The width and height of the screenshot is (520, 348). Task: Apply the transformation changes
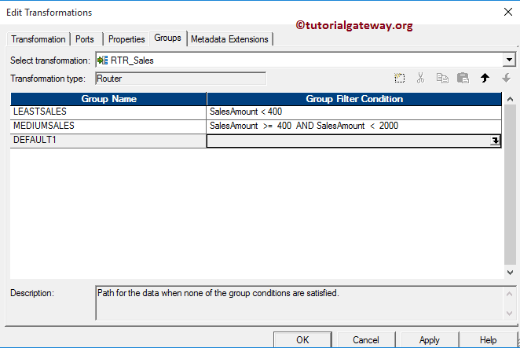coord(430,339)
